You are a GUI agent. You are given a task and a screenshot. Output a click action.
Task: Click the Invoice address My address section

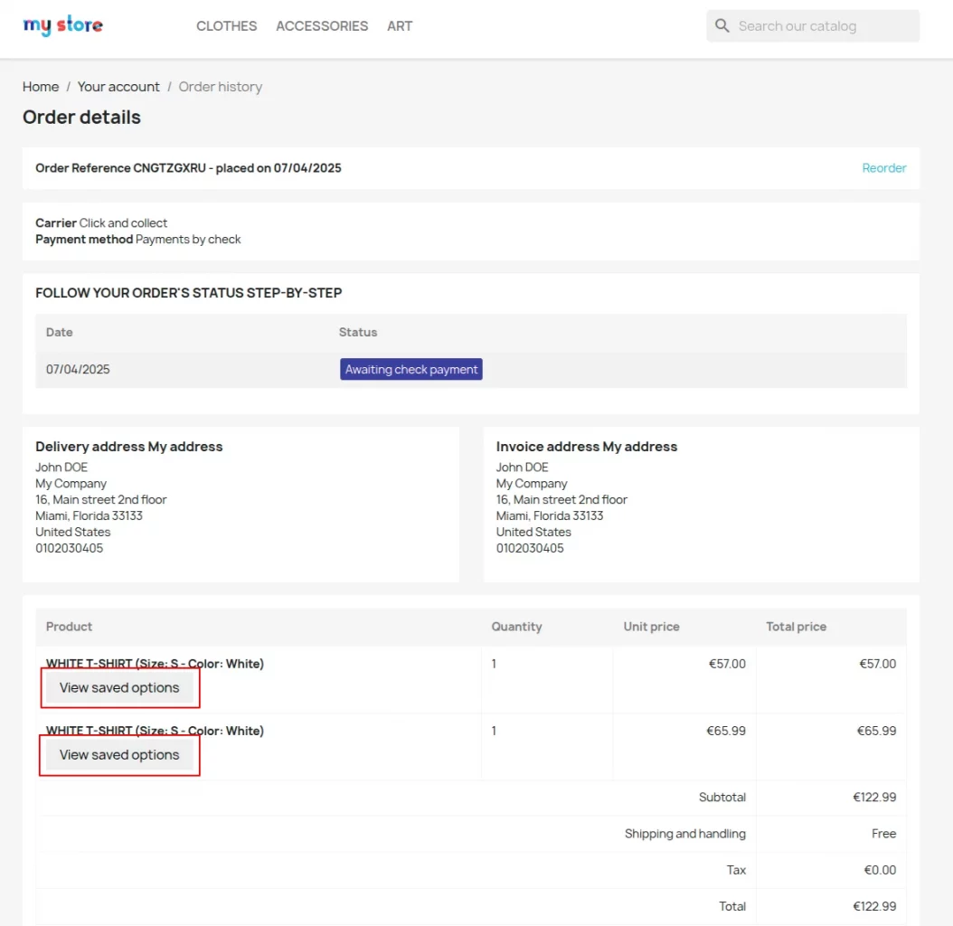(586, 446)
